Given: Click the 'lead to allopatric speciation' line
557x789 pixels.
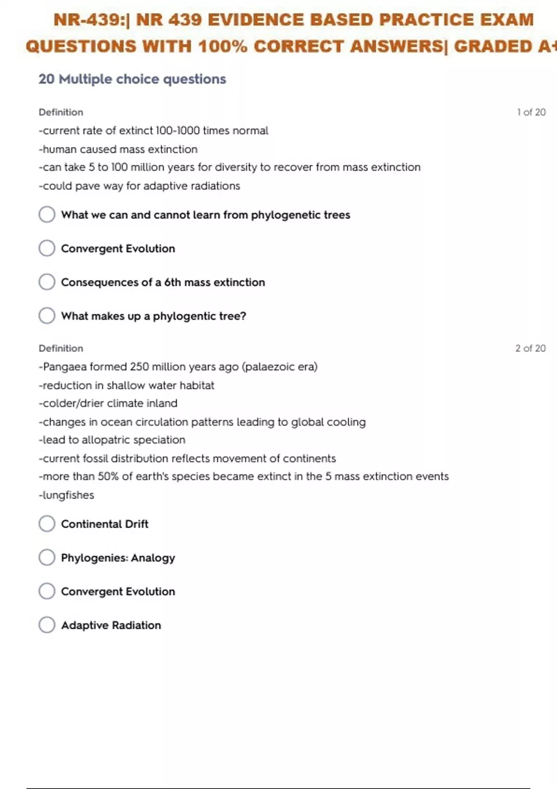Looking at the screenshot, I should (112, 440).
